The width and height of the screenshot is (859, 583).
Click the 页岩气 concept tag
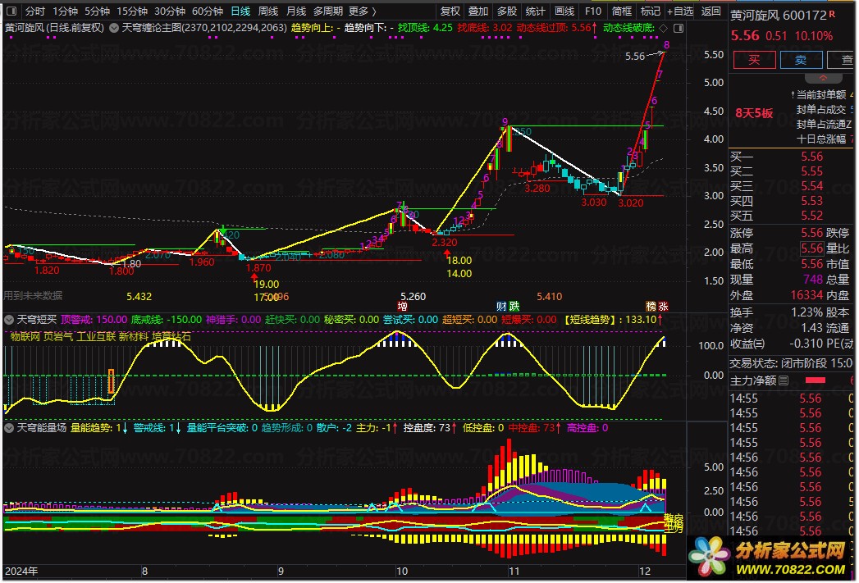click(58, 337)
